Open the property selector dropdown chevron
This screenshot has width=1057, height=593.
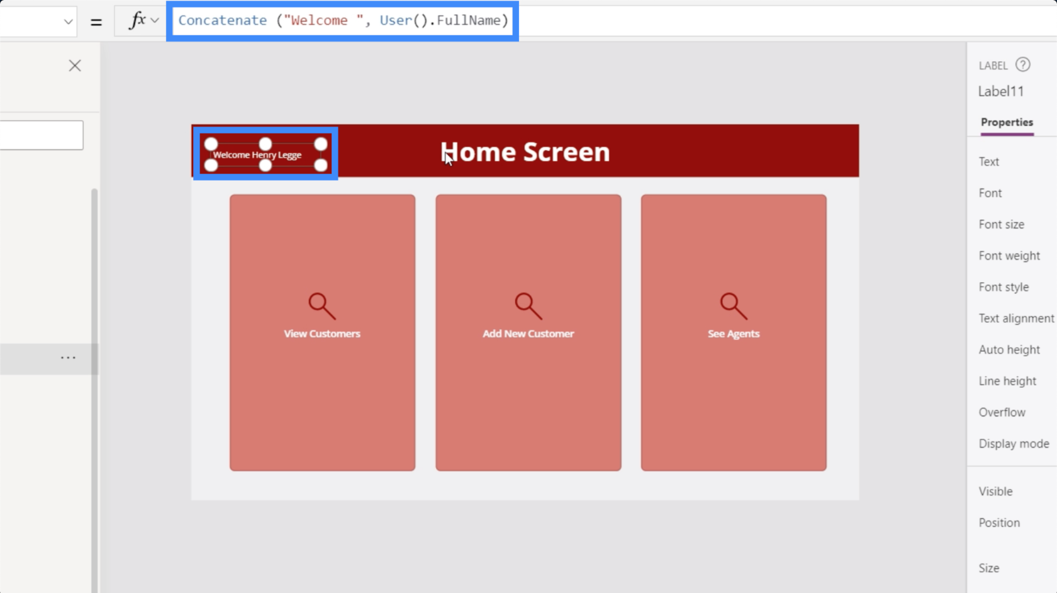(x=68, y=21)
